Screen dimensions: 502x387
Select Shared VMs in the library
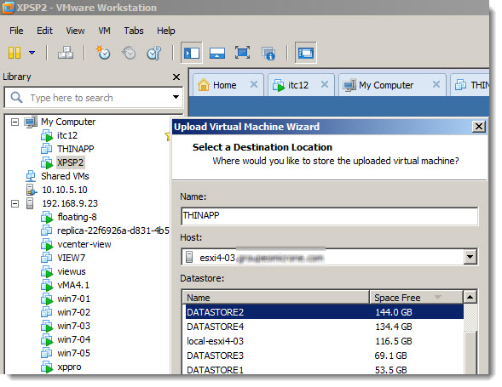pos(65,176)
